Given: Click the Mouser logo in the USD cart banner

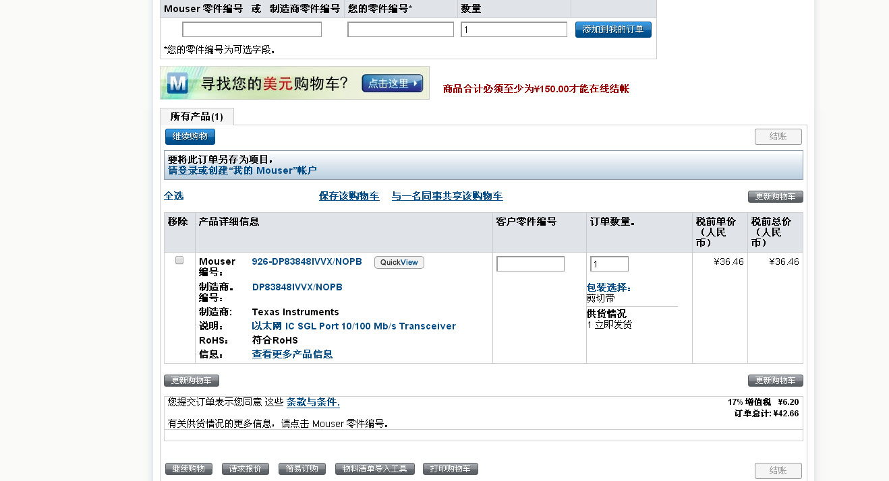Looking at the screenshot, I should 177,84.
